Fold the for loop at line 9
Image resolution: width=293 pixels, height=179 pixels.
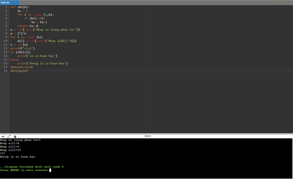coord(8,37)
